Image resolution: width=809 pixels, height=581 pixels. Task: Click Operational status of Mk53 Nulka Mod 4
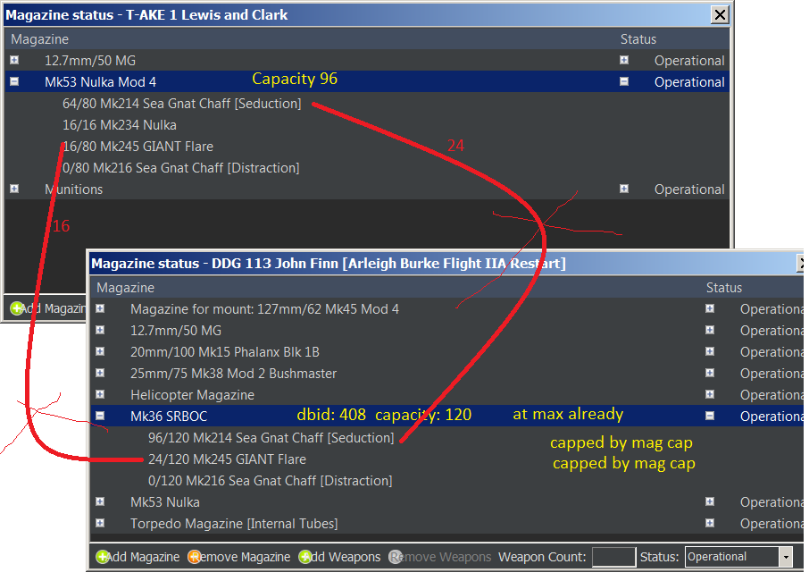pos(689,81)
